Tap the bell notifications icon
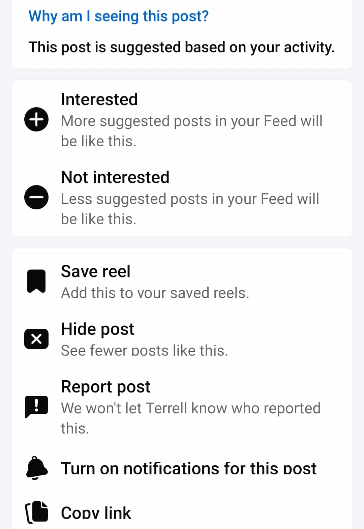This screenshot has width=364, height=529. click(36, 468)
